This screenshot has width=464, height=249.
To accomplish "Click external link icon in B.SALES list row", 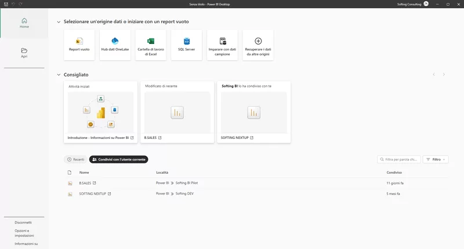I will 95,183.
